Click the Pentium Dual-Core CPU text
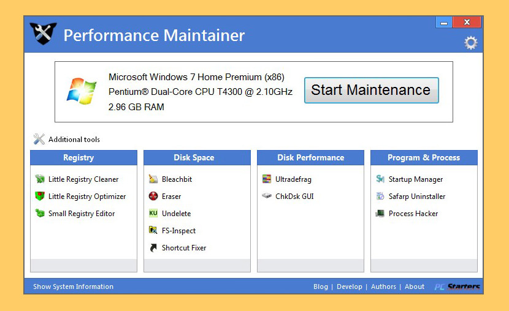The width and height of the screenshot is (509, 311). pyautogui.click(x=201, y=92)
